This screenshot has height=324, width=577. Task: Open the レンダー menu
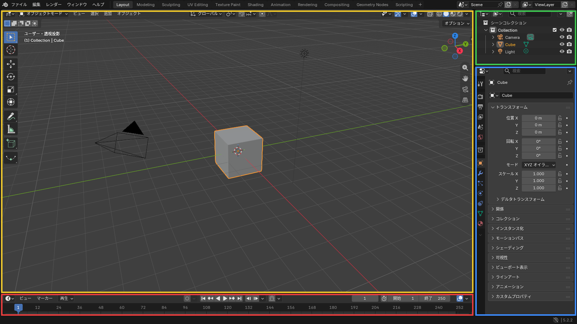54,5
